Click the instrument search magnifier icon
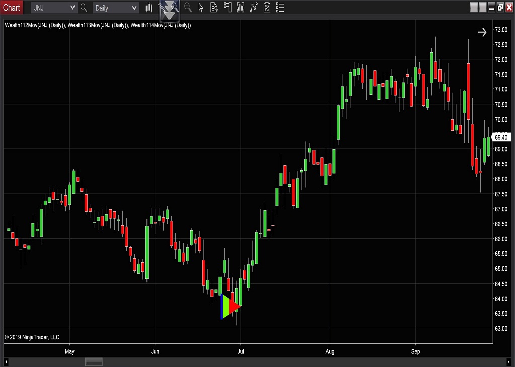515x367 pixels. (84, 8)
